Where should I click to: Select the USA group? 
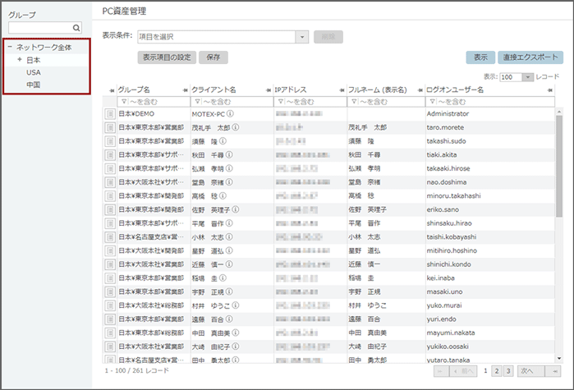(34, 72)
